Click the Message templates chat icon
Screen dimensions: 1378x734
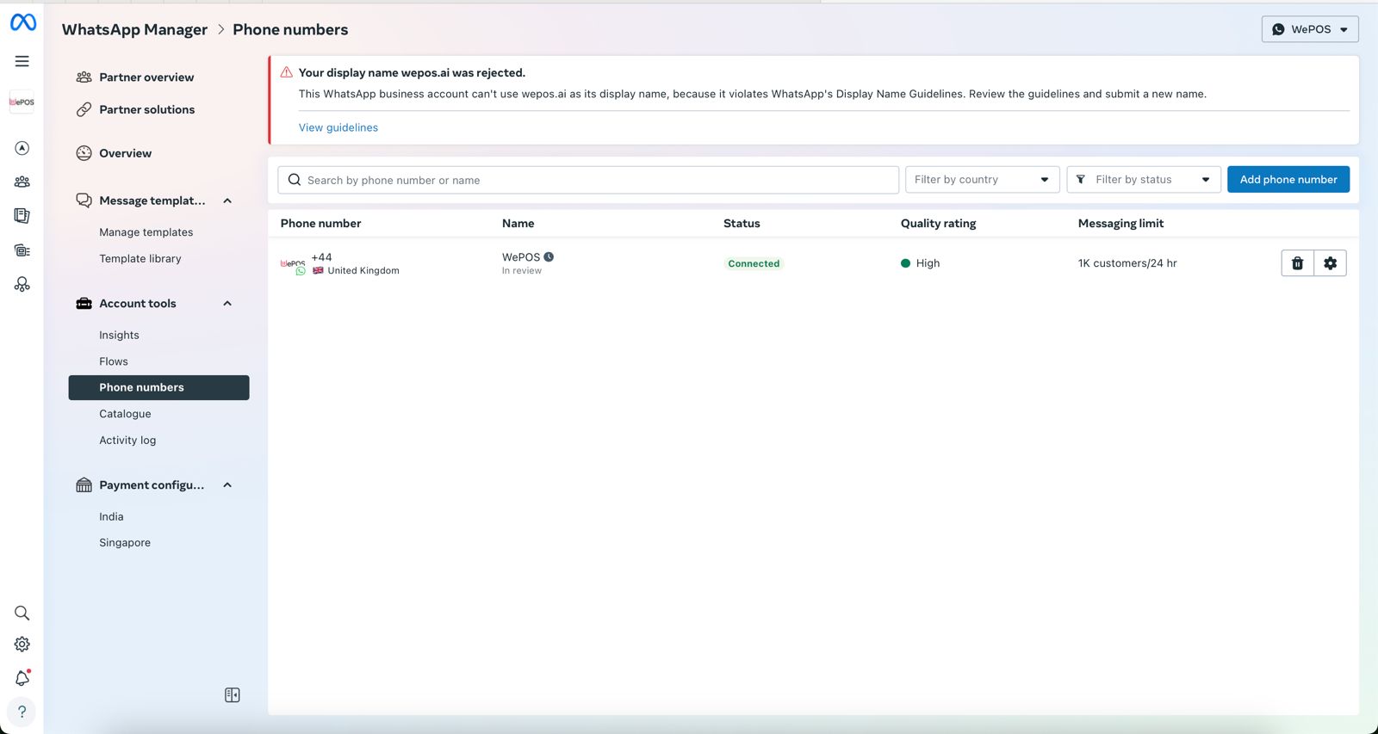84,200
